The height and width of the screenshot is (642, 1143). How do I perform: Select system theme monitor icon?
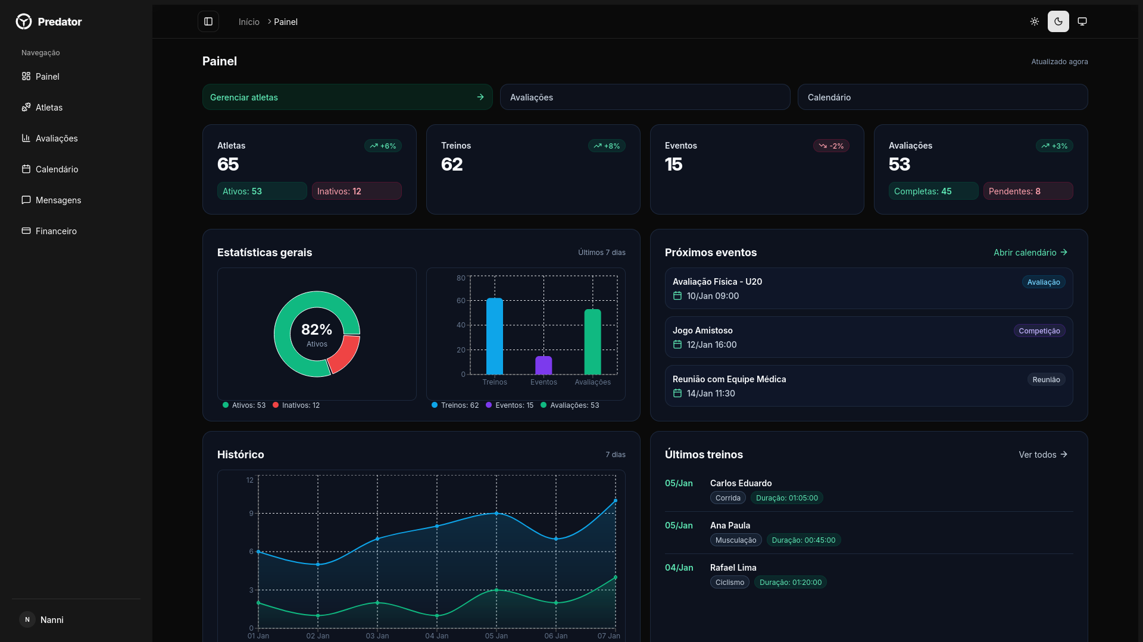pos(1082,21)
